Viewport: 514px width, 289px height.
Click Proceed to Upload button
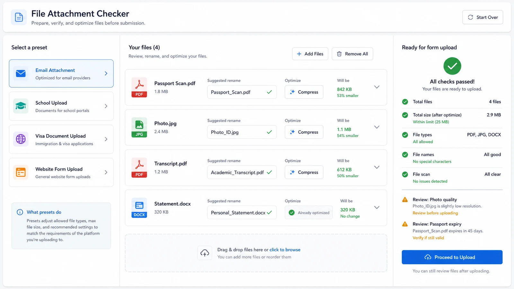coord(452,257)
